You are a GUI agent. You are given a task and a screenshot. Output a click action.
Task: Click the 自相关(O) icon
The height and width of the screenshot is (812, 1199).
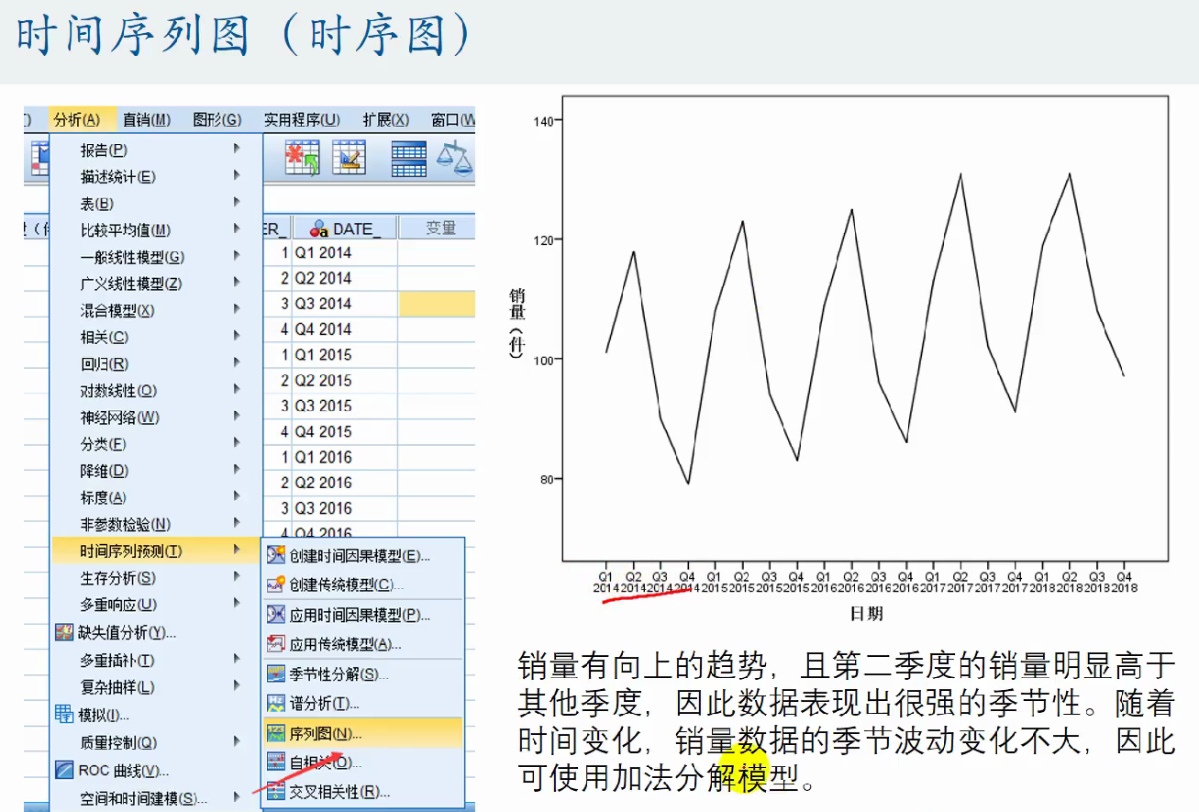coord(276,762)
